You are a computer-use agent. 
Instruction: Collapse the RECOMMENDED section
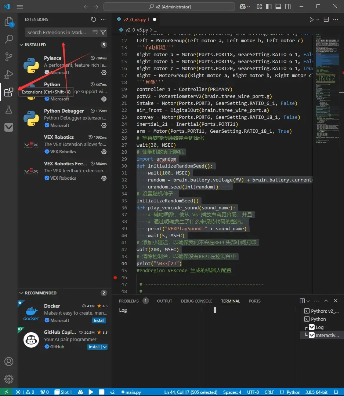(22, 293)
